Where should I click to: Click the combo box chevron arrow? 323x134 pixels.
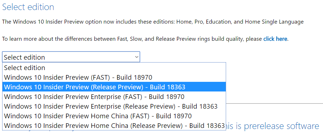tap(137, 57)
